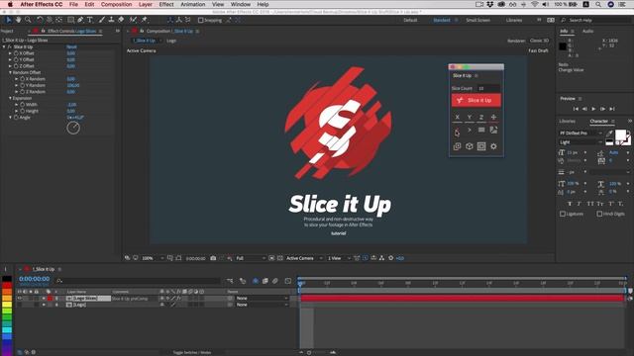Take a snapshot with the camera icon
The image size is (634, 356).
pyautogui.click(x=213, y=258)
